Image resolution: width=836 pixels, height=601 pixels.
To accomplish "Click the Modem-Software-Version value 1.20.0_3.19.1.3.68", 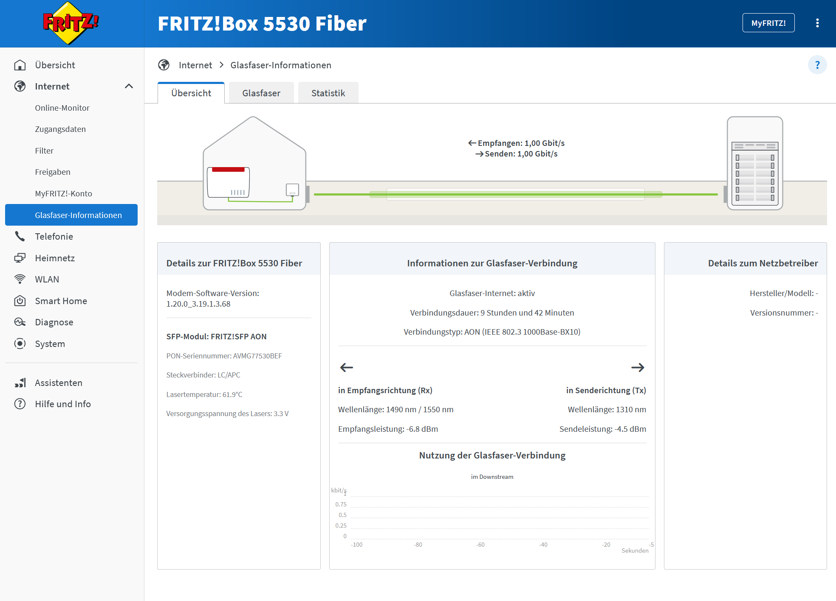I will (x=198, y=304).
